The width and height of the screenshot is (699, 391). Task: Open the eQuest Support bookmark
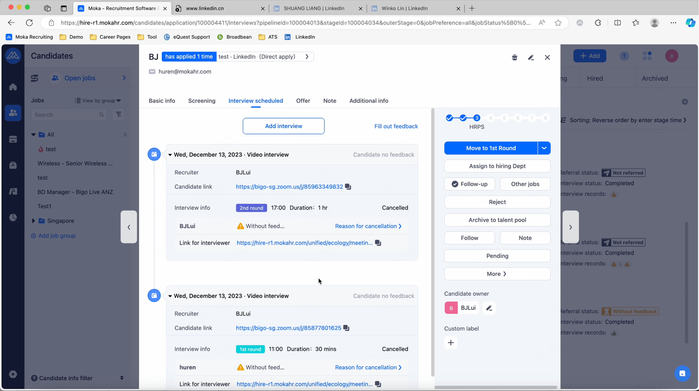coord(187,37)
